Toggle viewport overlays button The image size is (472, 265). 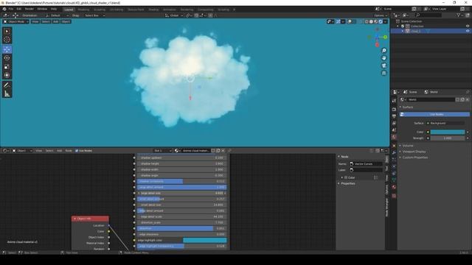(x=349, y=21)
